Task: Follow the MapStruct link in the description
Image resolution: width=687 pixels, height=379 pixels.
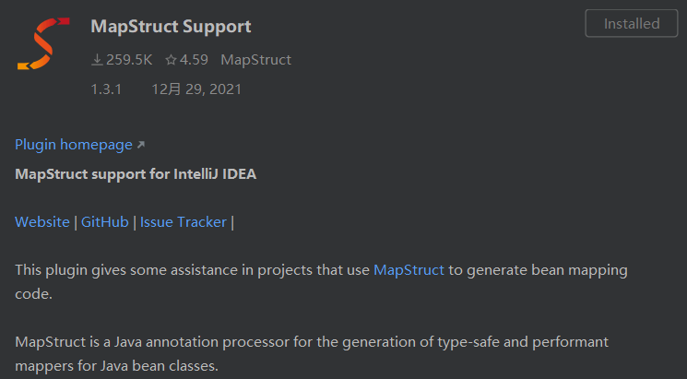Action: point(409,270)
